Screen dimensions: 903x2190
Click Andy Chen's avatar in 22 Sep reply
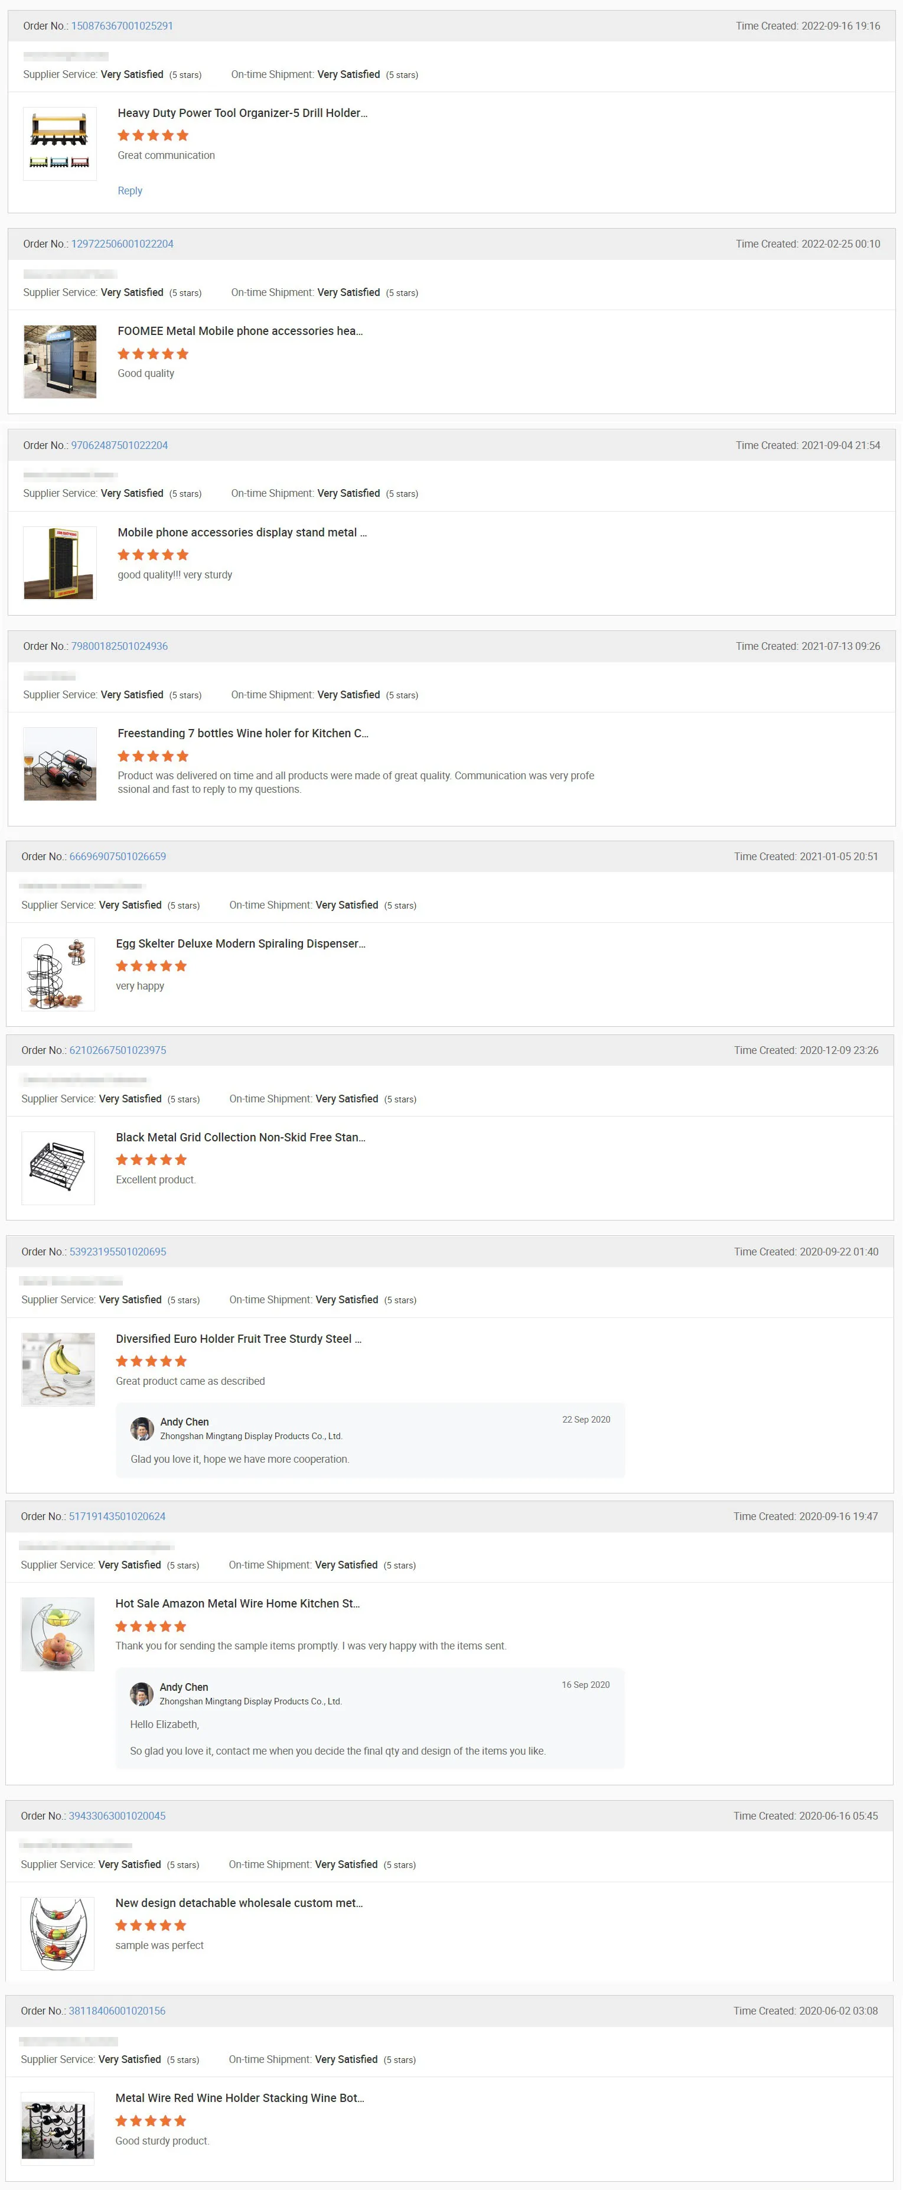click(142, 1428)
